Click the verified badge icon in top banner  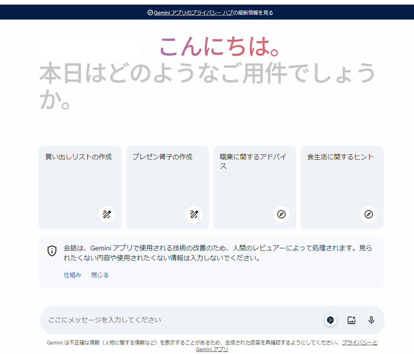coord(150,12)
